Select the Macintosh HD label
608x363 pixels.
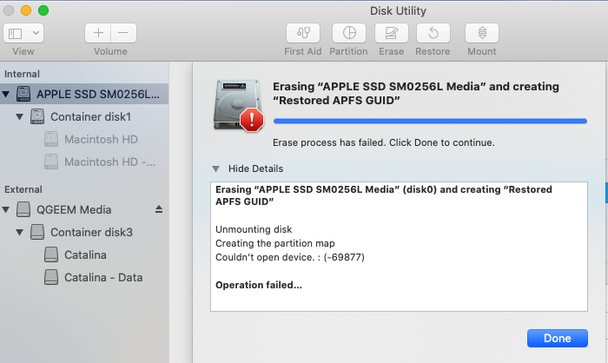point(101,139)
